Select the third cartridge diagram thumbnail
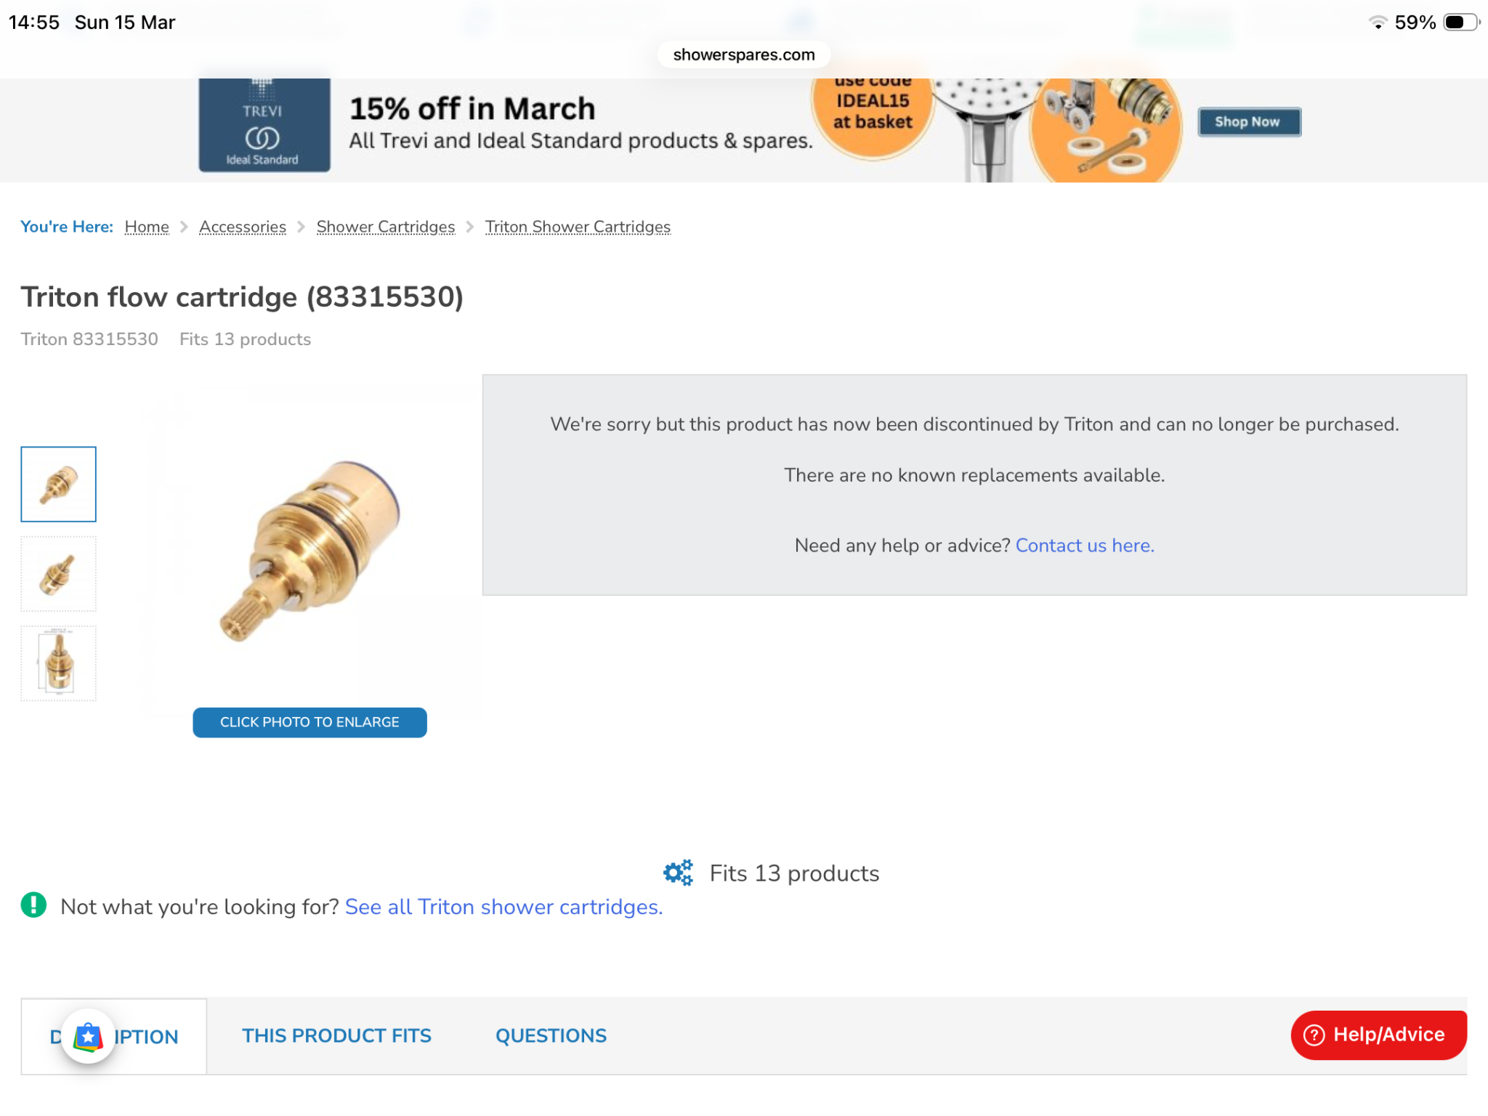The width and height of the screenshot is (1488, 1116). coord(58,663)
